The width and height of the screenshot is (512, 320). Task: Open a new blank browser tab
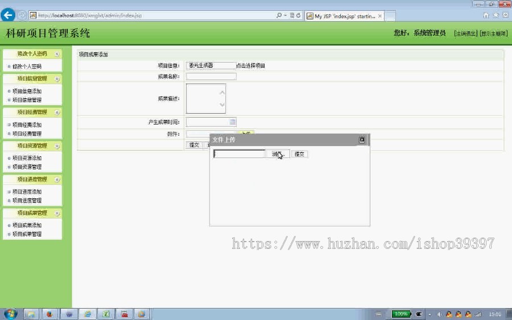(x=390, y=16)
